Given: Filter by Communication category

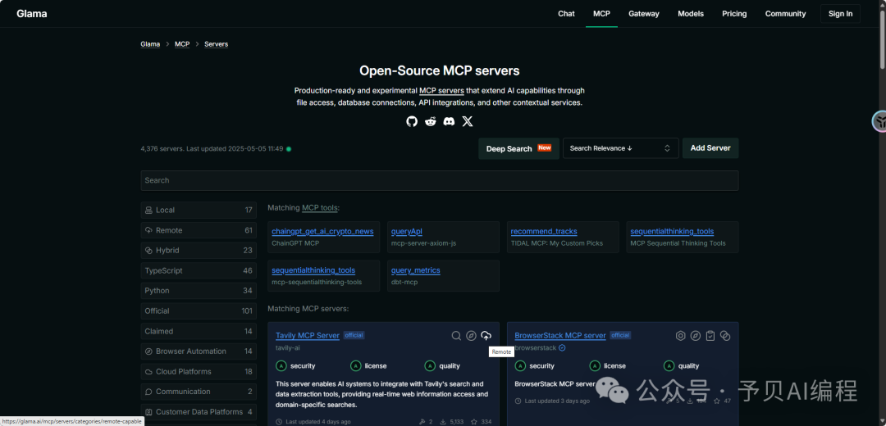Looking at the screenshot, I should click(x=199, y=392).
